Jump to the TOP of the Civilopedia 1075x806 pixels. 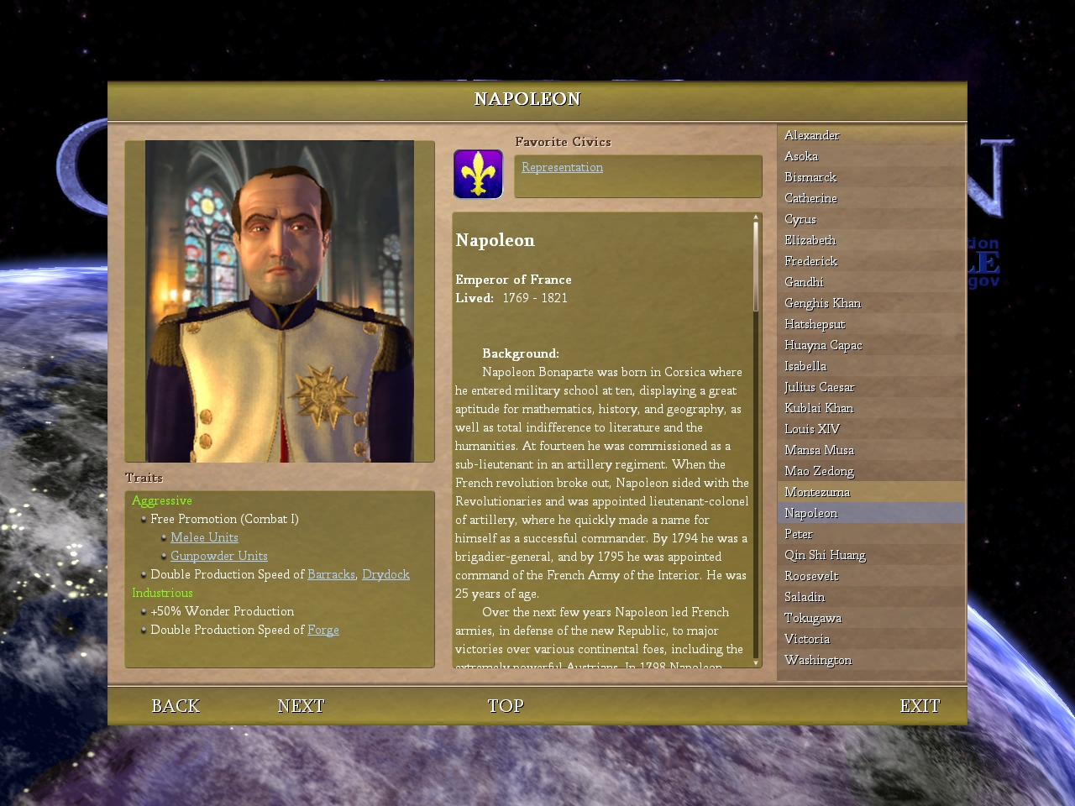coord(506,706)
